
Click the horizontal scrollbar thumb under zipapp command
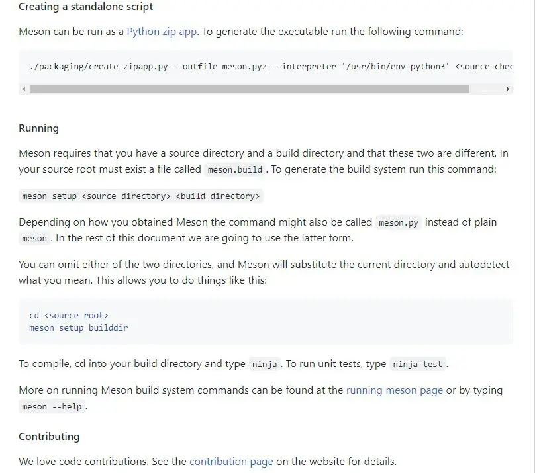click(250, 89)
